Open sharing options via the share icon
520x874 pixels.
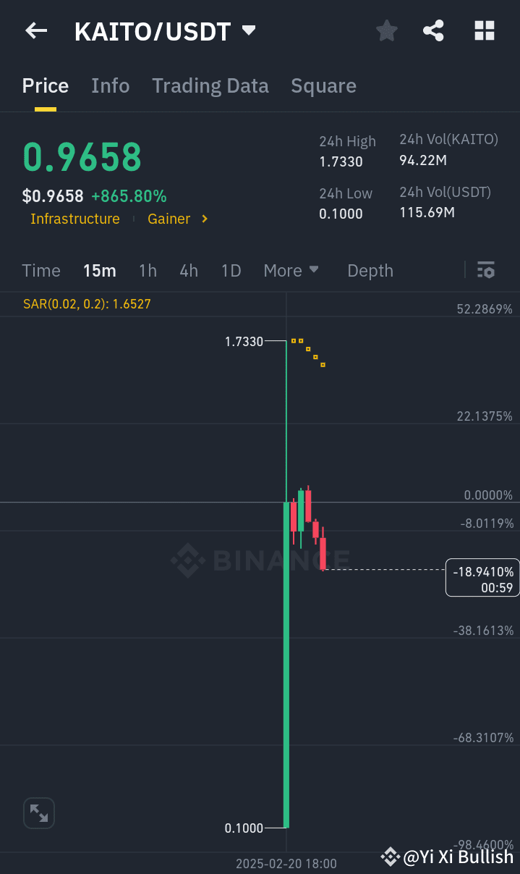(433, 30)
